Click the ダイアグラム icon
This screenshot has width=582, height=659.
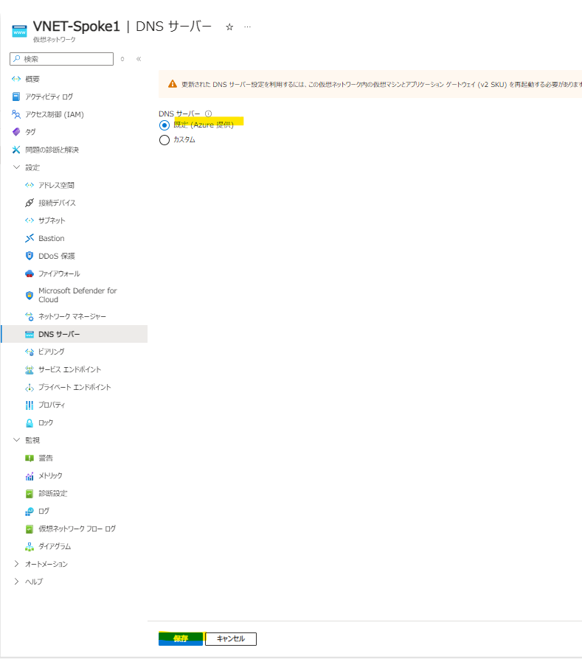click(30, 547)
